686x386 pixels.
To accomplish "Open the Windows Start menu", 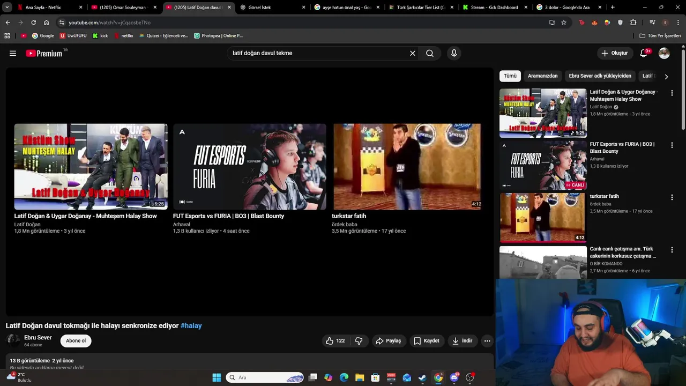I will click(x=217, y=377).
